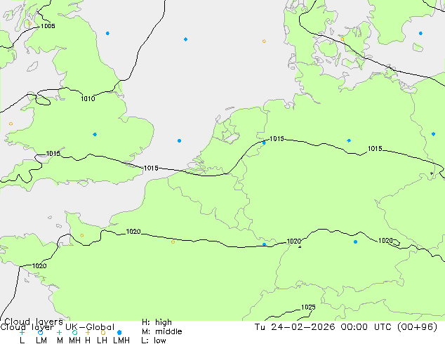Select the blue marker near the French-German border
Screen dimensions: 445x344
264,244
